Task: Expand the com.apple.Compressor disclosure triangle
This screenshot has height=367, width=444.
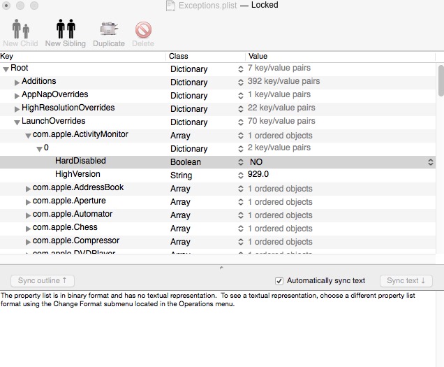Action: tap(28, 242)
